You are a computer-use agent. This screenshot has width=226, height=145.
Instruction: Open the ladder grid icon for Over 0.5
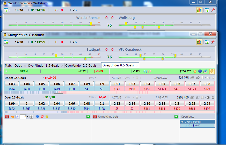[202, 97]
